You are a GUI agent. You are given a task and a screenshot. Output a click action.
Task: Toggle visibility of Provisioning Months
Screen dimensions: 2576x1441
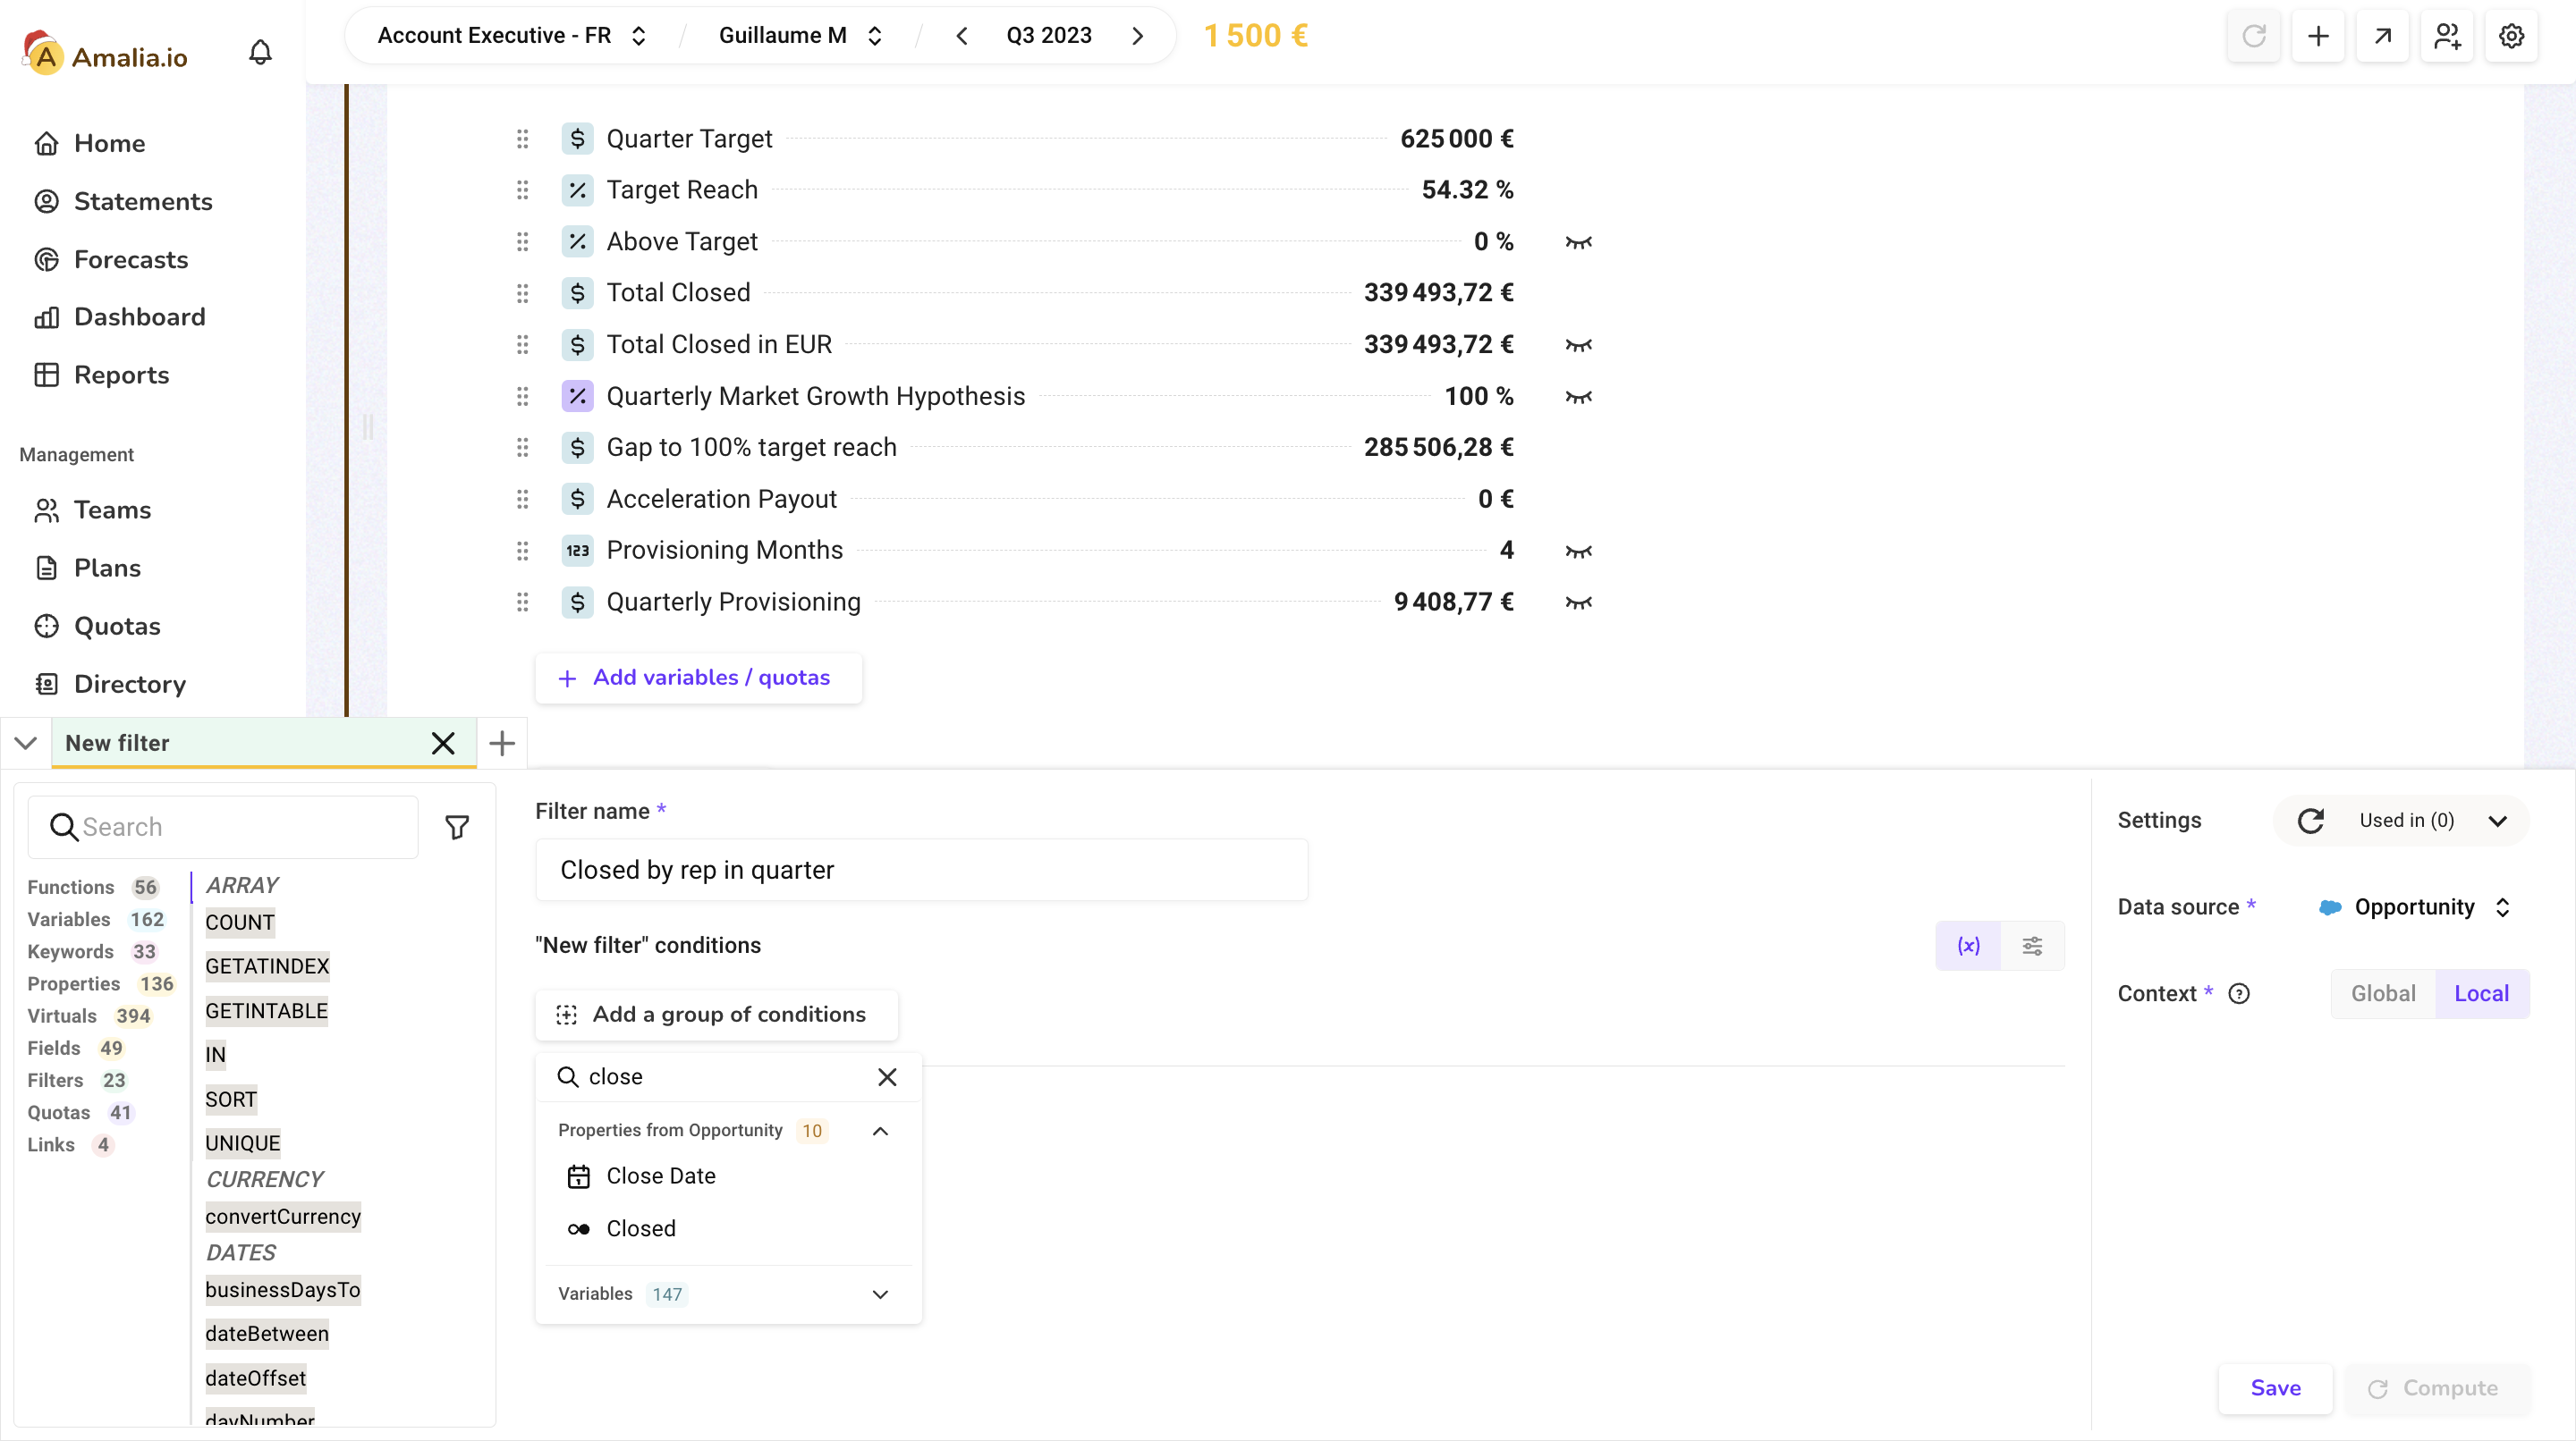1578,551
